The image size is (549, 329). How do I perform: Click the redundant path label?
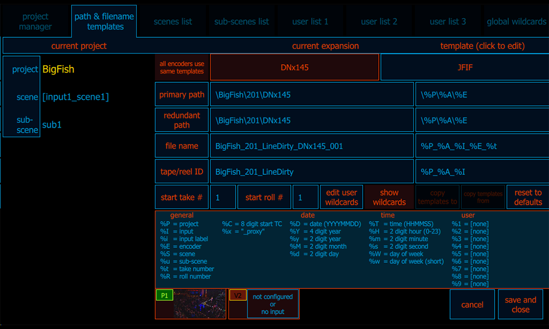[x=182, y=120]
